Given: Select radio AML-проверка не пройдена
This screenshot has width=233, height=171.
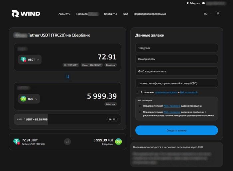Looking at the screenshot, I should pyautogui.click(x=140, y=112).
